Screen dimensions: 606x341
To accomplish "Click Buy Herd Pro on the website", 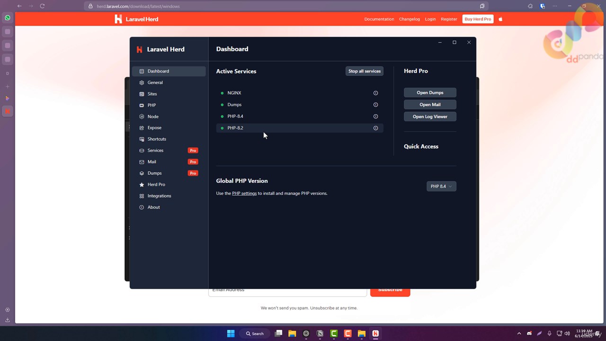I will 478,19.
